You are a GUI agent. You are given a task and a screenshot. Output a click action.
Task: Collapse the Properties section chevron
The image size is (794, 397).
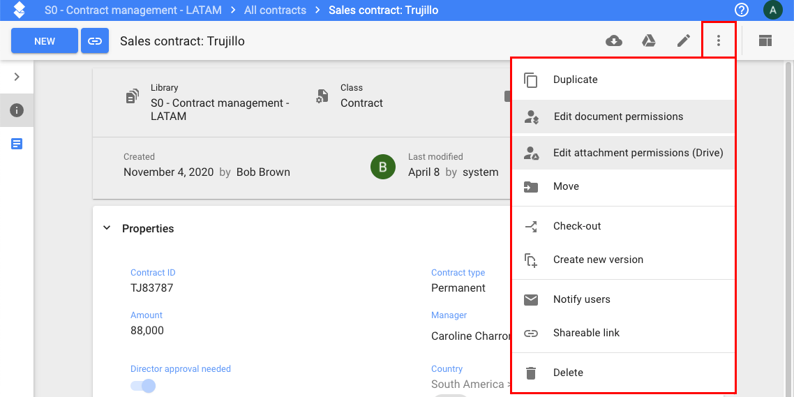tap(107, 228)
